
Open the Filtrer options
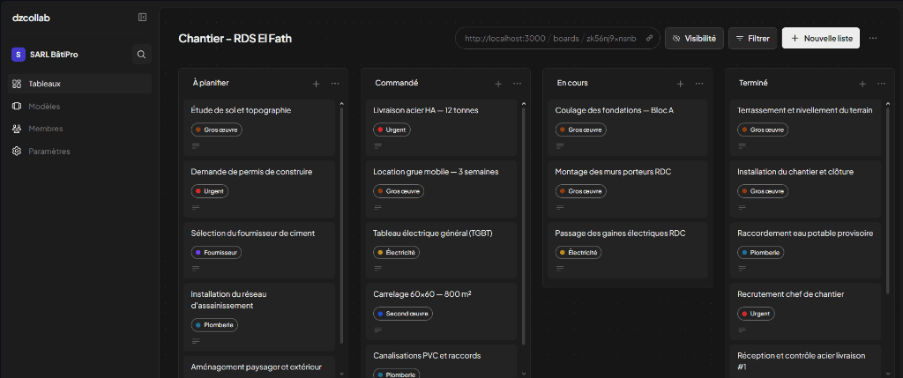pos(753,39)
